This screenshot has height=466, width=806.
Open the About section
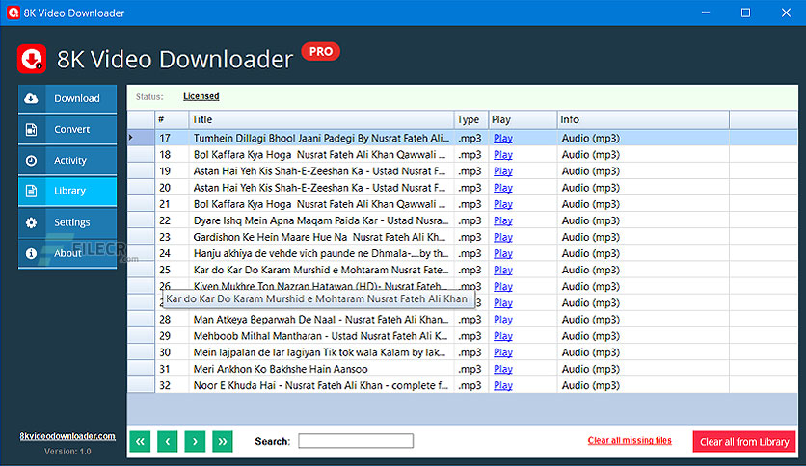[67, 253]
